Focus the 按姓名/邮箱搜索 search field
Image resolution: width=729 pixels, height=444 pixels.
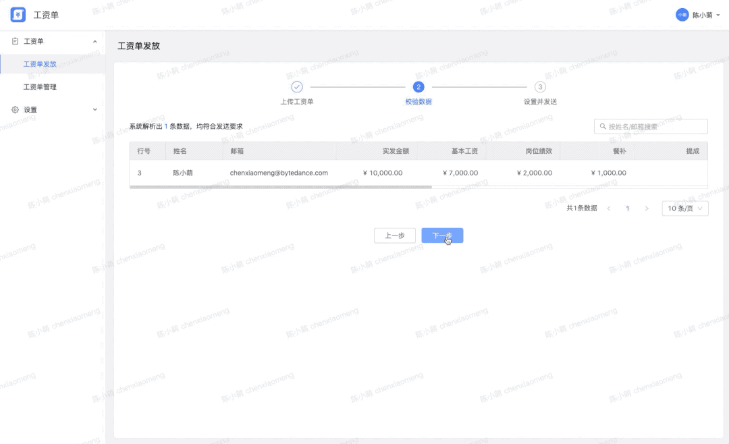[x=651, y=126]
